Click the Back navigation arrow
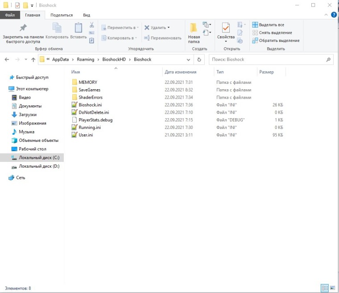The width and height of the screenshot is (339, 293). coord(7,59)
